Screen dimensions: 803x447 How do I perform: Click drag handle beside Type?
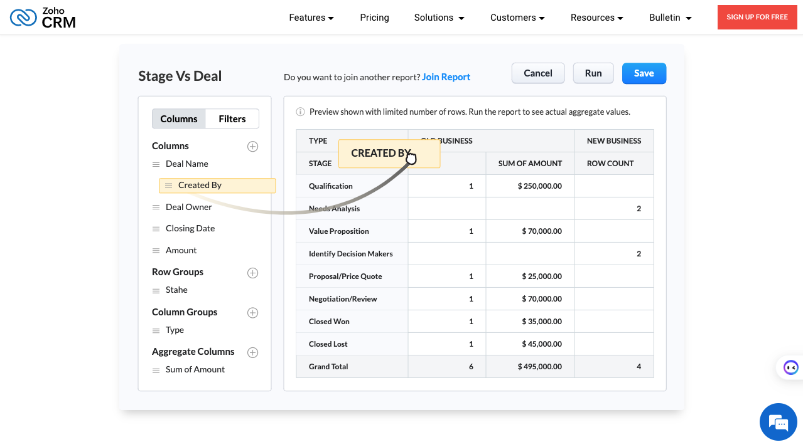[156, 330]
